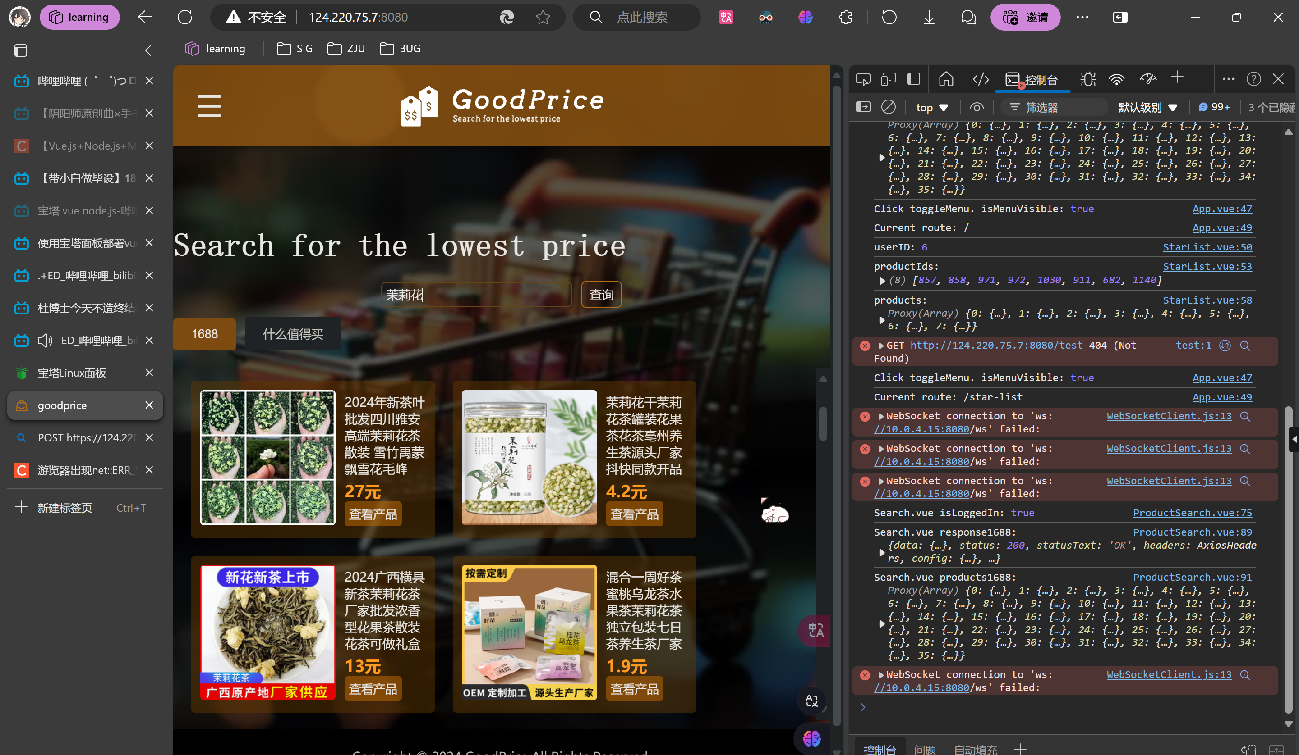The width and height of the screenshot is (1299, 755).
Task: Expand the productIds array triangle
Action: (881, 281)
